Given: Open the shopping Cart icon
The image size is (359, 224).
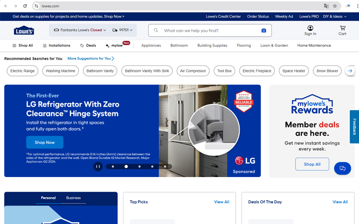Looking at the screenshot, I should point(342,30).
